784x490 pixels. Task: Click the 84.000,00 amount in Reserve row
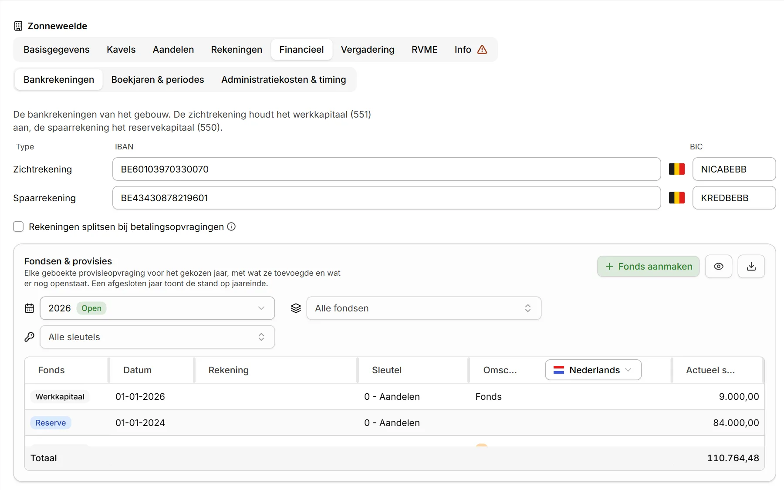coord(736,423)
